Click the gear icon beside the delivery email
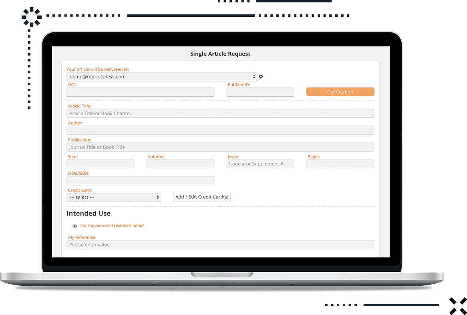 (x=261, y=76)
